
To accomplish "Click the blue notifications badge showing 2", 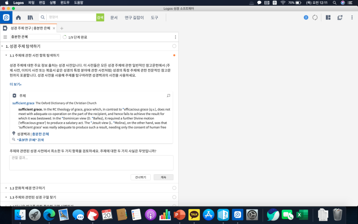I will 306,17.
